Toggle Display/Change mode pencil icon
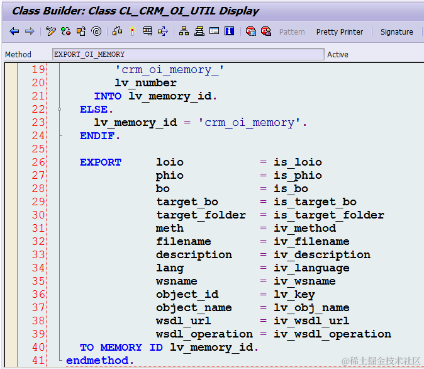The image size is (424, 369). [x=50, y=31]
